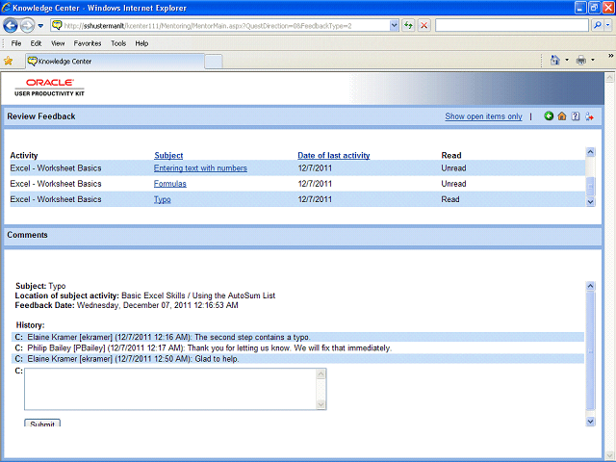The height and width of the screenshot is (462, 616).
Task: Click the green Back icon in Review Feedback bar
Action: tap(549, 115)
